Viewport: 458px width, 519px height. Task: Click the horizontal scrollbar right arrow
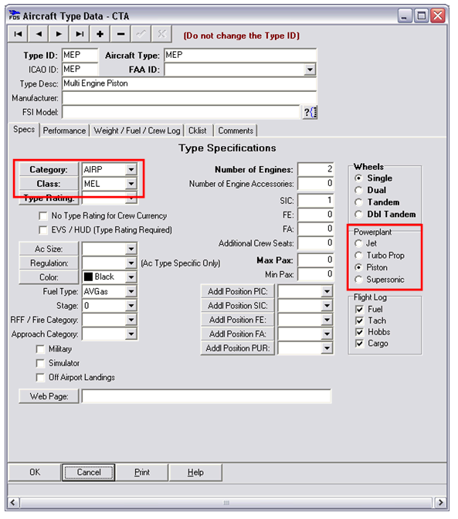440,503
